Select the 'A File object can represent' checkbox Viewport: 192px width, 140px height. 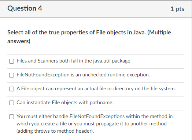point(11,89)
